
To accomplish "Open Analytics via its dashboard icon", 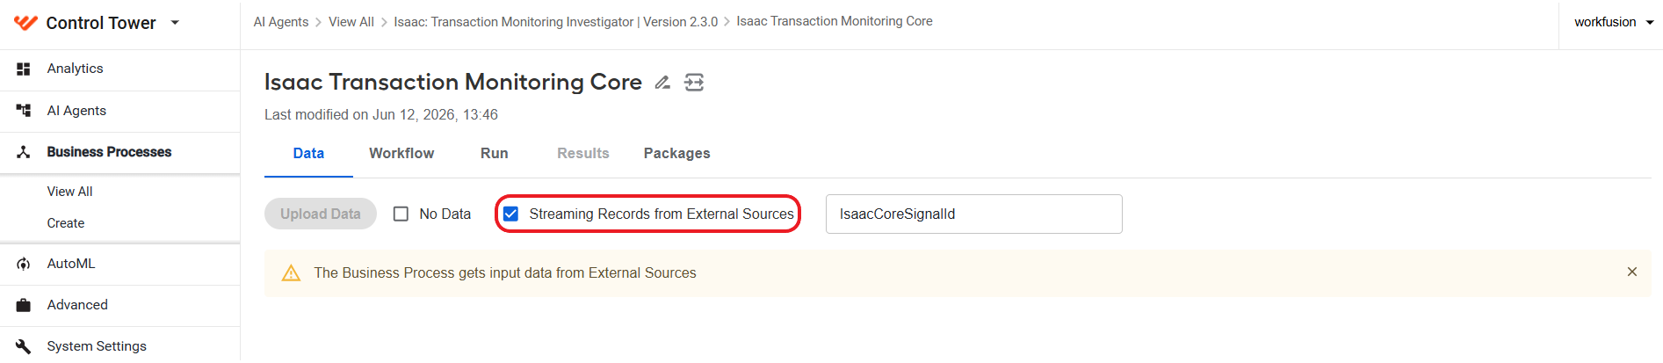I will [x=24, y=69].
